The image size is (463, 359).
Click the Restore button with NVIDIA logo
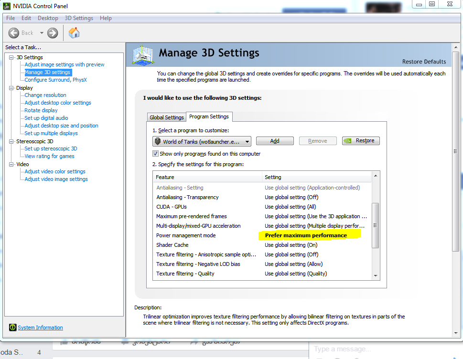tap(361, 141)
